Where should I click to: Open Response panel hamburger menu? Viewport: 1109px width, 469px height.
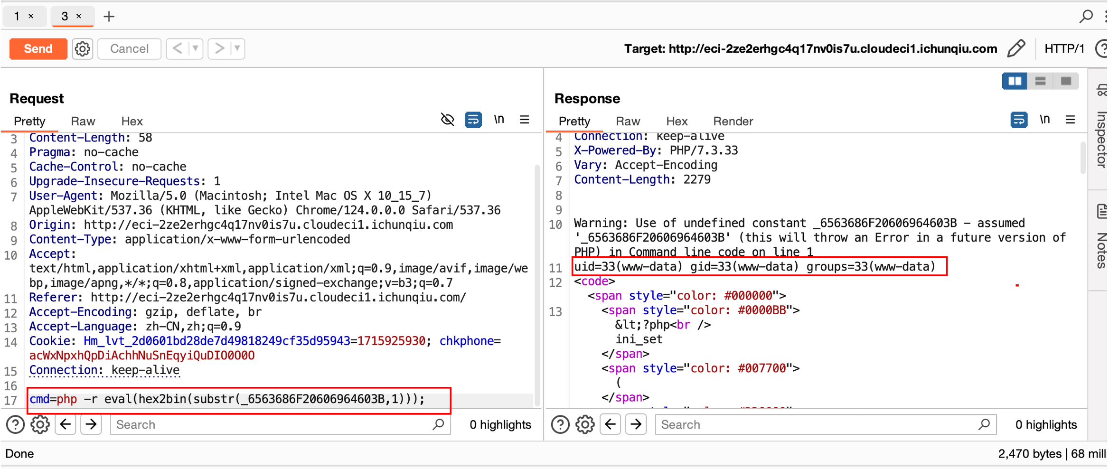point(1071,120)
